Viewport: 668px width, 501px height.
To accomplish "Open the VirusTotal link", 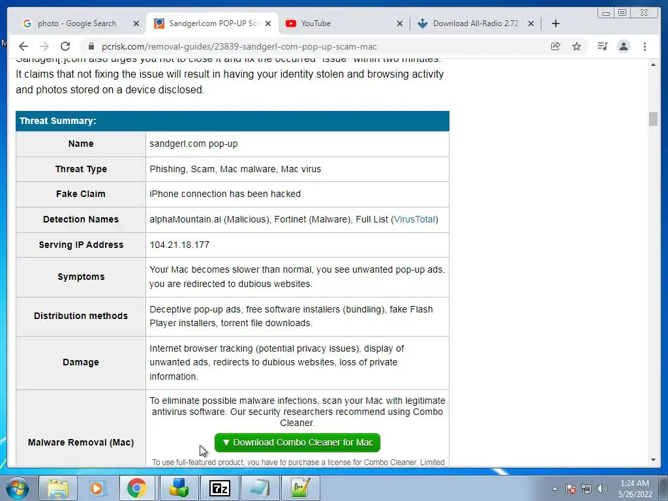I will pos(414,219).
